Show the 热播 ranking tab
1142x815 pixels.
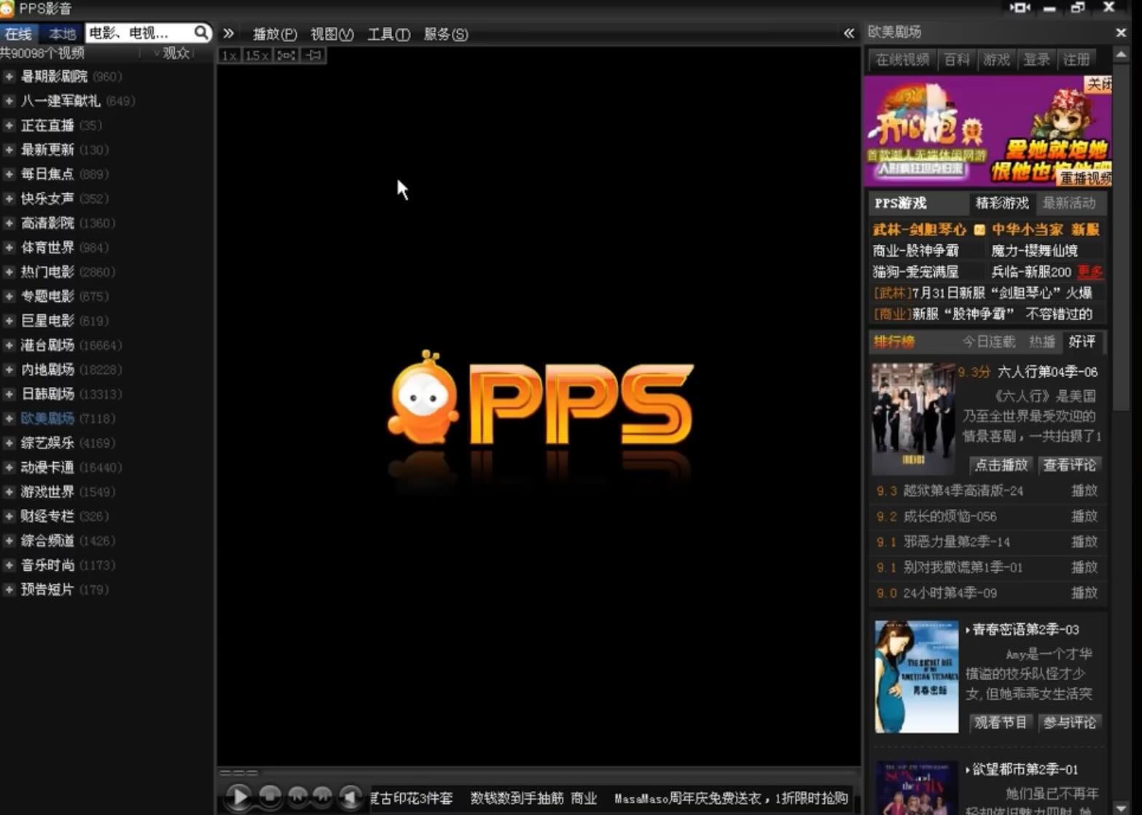click(1041, 342)
